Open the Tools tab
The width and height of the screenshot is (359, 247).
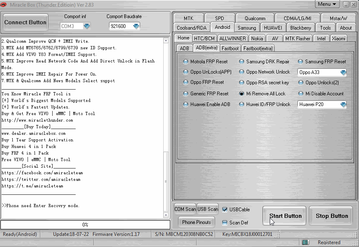325,28
